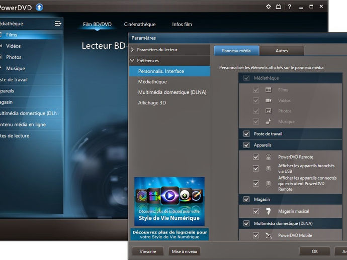
Task: Open settings gear in PowerDVD title bar
Action: (269, 7)
